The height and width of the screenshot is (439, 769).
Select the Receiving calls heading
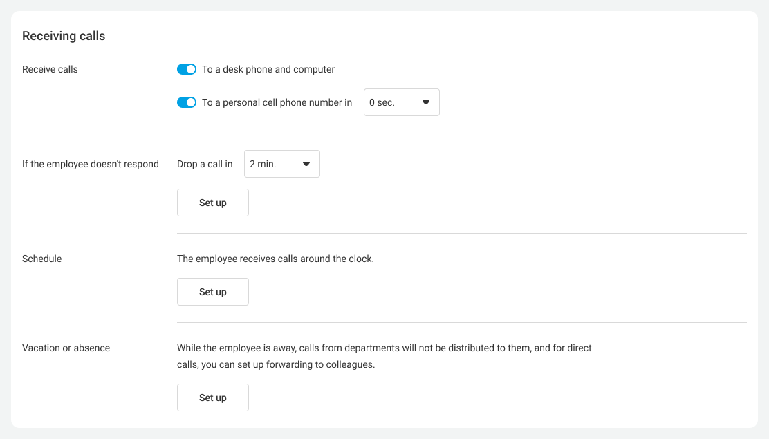[x=64, y=36]
